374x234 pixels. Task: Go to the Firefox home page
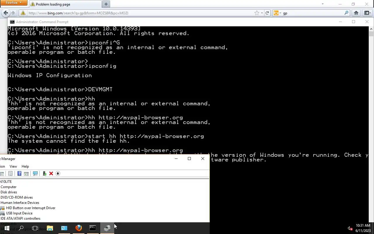point(356,13)
